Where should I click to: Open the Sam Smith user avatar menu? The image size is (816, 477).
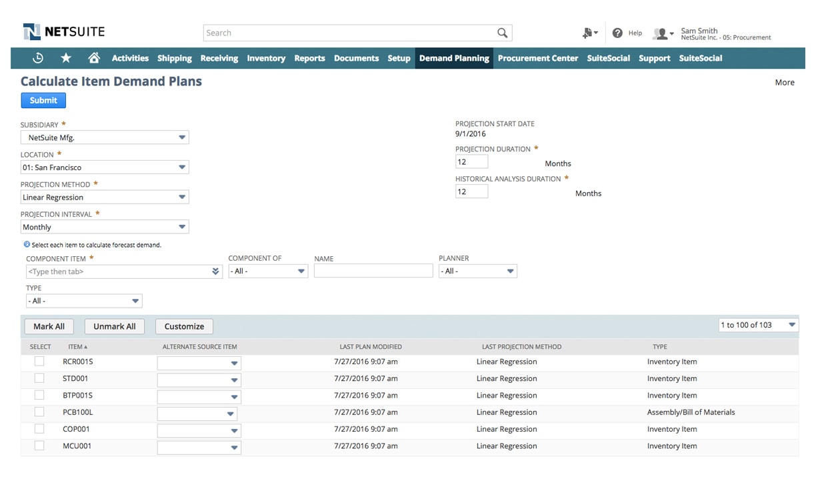[x=663, y=33]
